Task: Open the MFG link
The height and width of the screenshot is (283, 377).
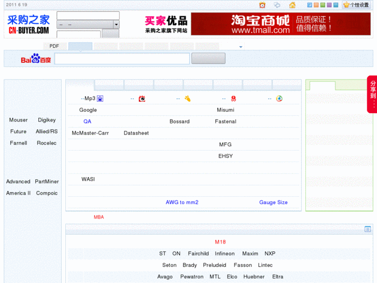Action: pyautogui.click(x=225, y=144)
